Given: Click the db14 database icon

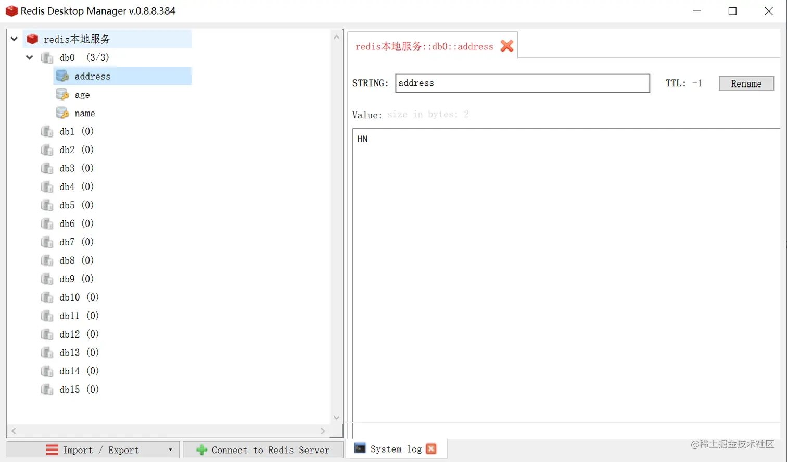Looking at the screenshot, I should [x=47, y=371].
